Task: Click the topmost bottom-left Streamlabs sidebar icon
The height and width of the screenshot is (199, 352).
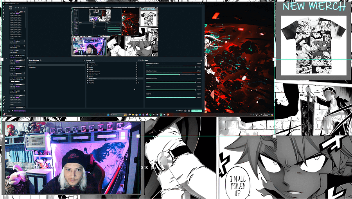Action: click(x=4, y=97)
